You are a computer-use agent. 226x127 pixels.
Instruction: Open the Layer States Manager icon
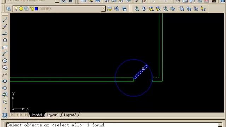click(x=124, y=9)
